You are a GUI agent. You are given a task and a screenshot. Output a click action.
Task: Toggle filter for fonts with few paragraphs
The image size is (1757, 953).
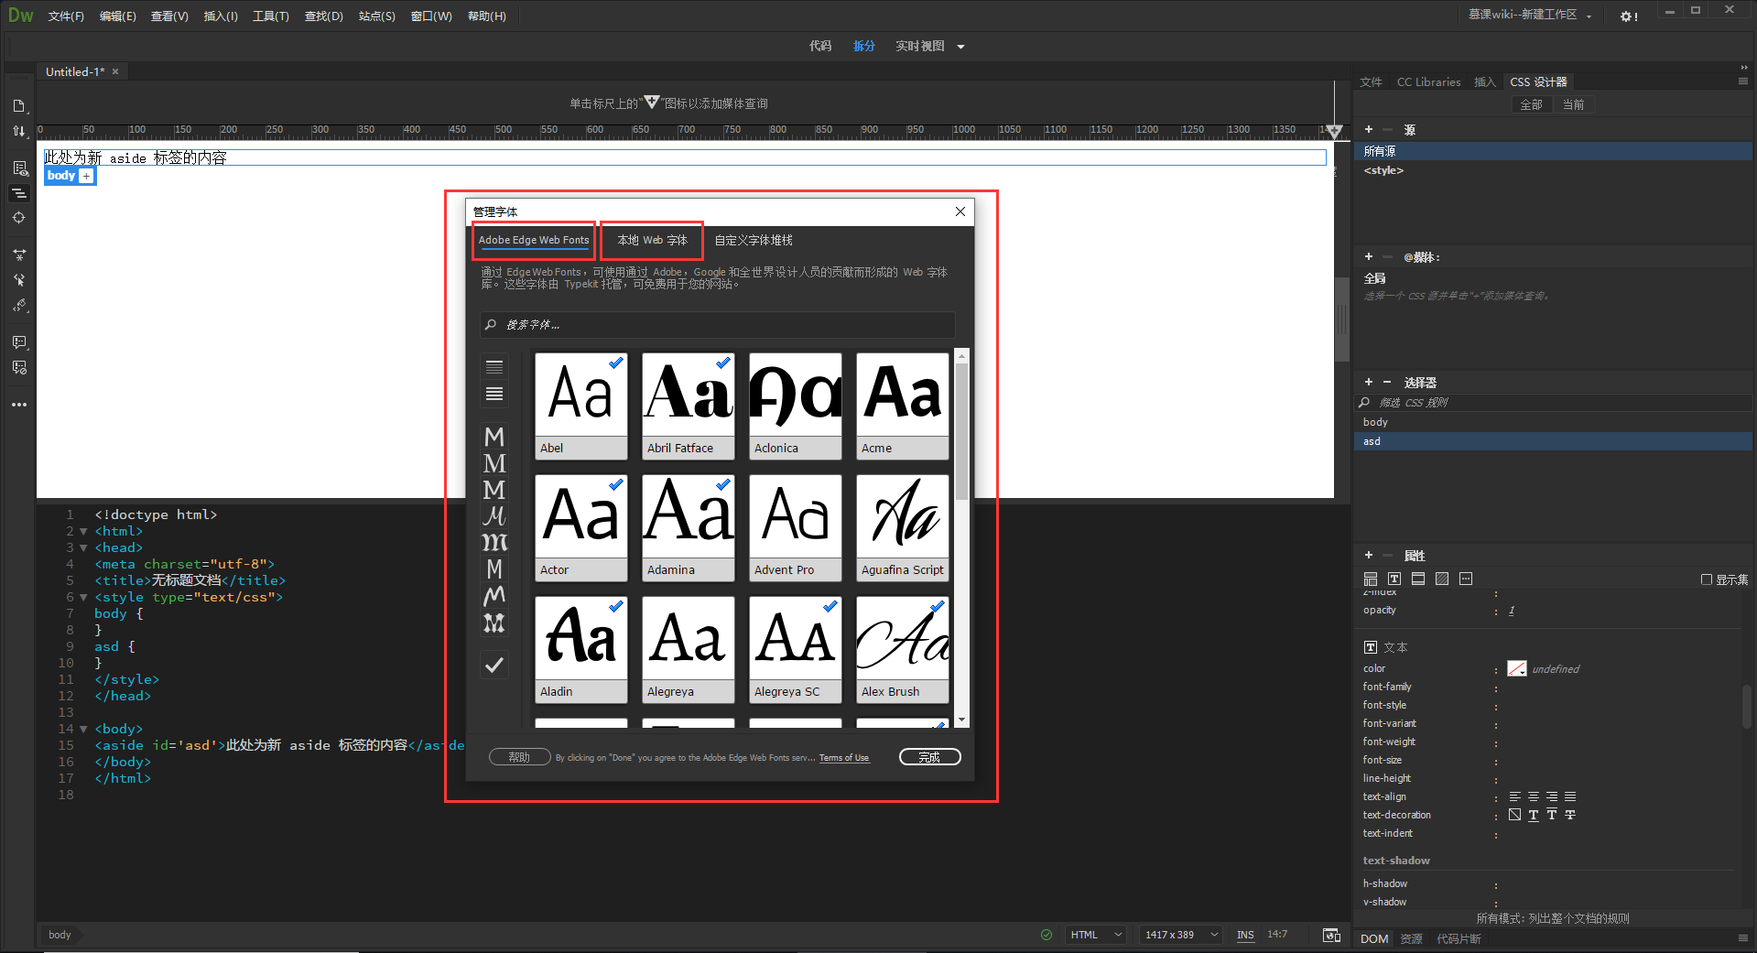click(x=494, y=367)
